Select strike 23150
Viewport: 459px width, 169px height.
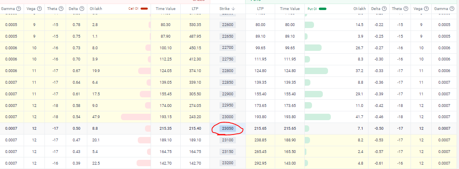228,151
